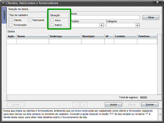Go to previous record arrow button
The width and height of the screenshot is (164, 123).
76,105
